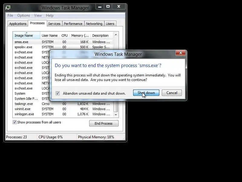This screenshot has height=182, width=242.
Task: Click the 1,076 K memory value
Action: (83, 114)
